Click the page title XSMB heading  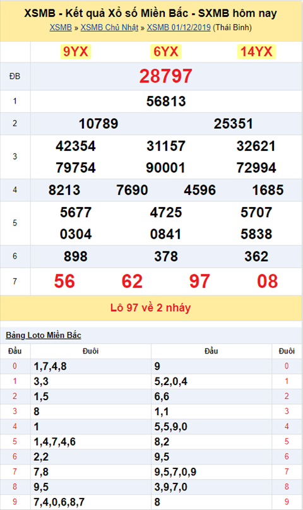150,13
